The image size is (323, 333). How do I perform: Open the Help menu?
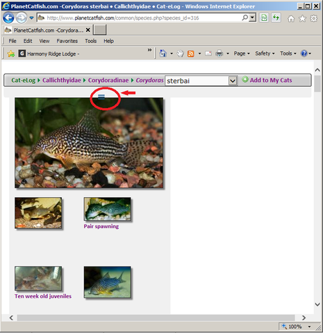108,41
